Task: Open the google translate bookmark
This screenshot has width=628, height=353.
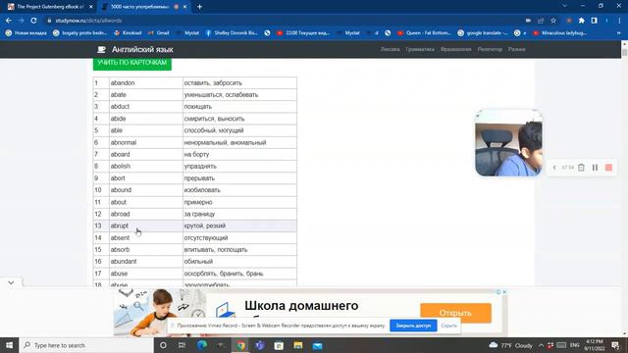Action: pyautogui.click(x=483, y=32)
